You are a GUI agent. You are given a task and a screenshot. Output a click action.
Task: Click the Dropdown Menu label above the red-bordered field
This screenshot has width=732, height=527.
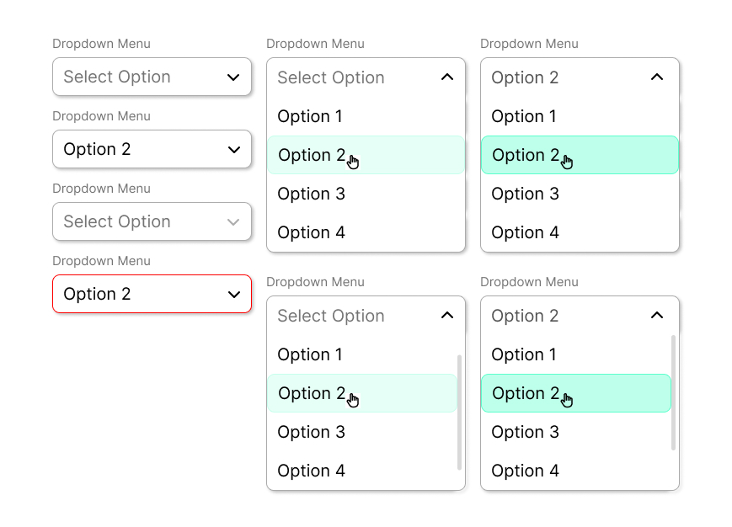(x=101, y=261)
